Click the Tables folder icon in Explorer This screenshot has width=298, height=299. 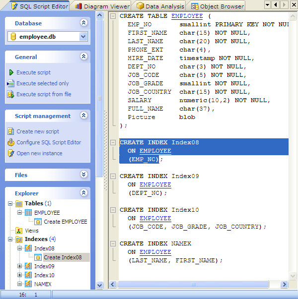tap(19, 204)
